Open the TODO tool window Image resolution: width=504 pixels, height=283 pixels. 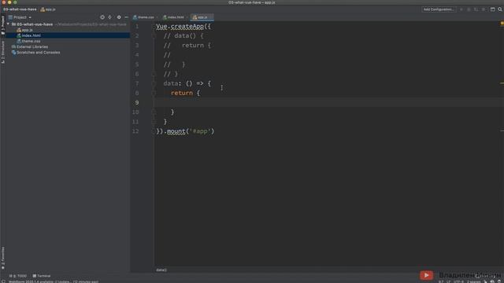[18, 276]
